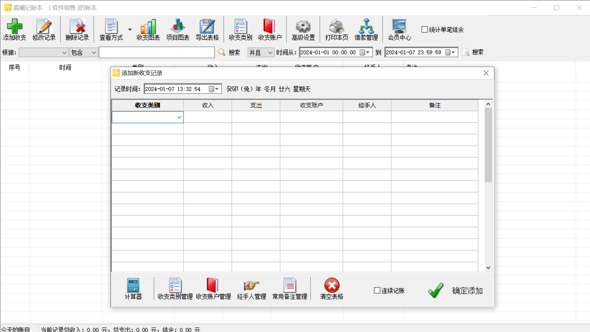
Task: Open 收支账户管理 red book icon
Action: click(x=213, y=289)
